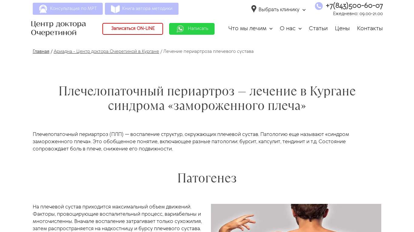Expand the О нас chevron

300,29
